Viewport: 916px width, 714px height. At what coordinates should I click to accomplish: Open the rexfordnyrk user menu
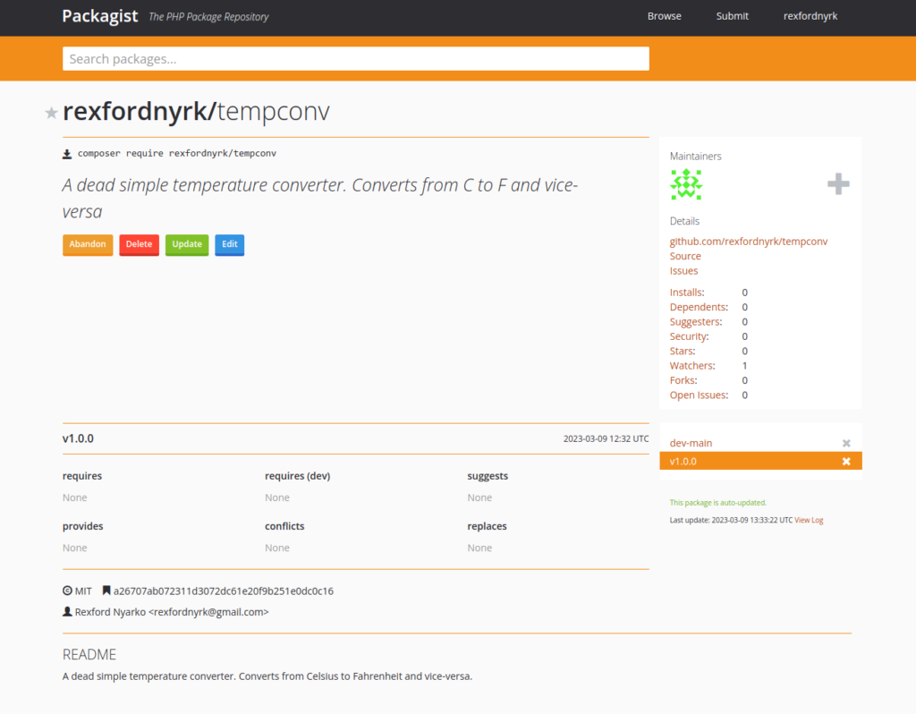810,16
